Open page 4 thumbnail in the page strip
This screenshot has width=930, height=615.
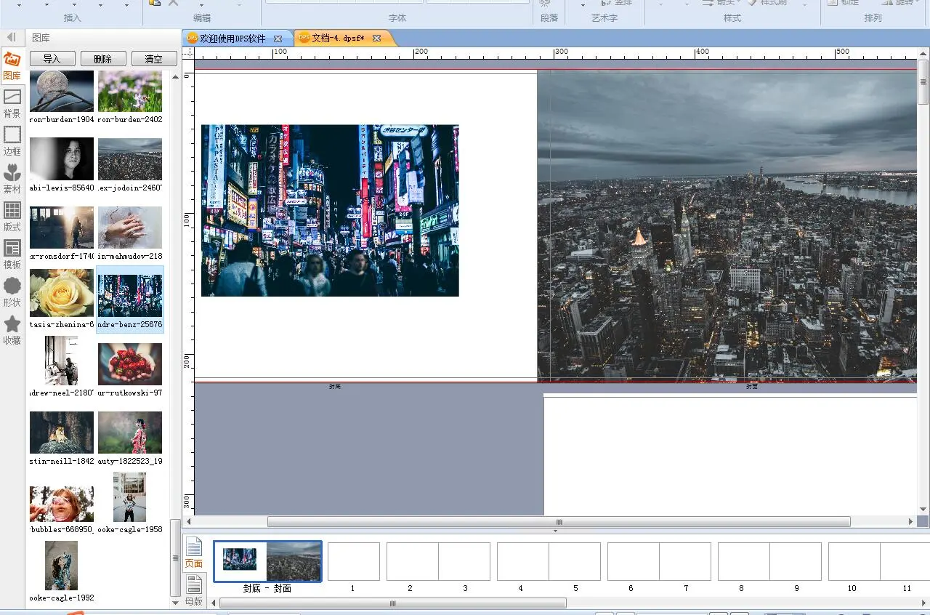[x=523, y=561]
